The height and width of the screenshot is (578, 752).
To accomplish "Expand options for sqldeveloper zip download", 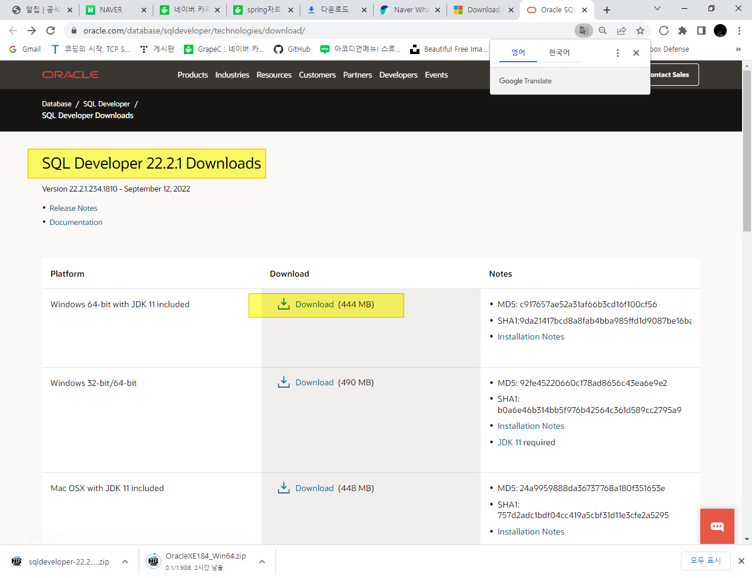I will click(125, 562).
